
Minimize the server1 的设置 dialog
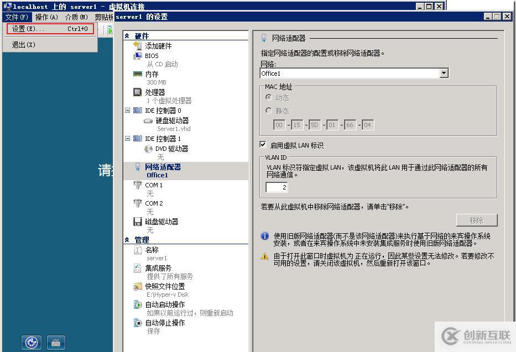coord(488,16)
